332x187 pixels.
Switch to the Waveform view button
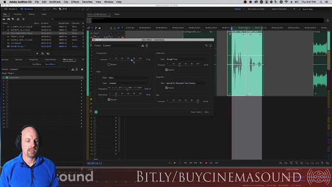(11, 9)
